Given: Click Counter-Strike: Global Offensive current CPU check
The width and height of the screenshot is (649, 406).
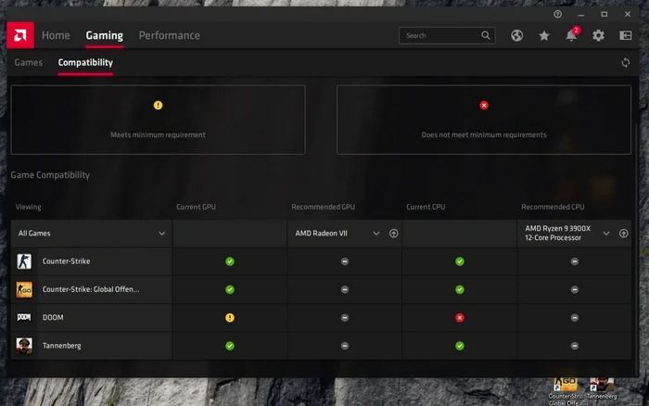Looking at the screenshot, I should 460,290.
